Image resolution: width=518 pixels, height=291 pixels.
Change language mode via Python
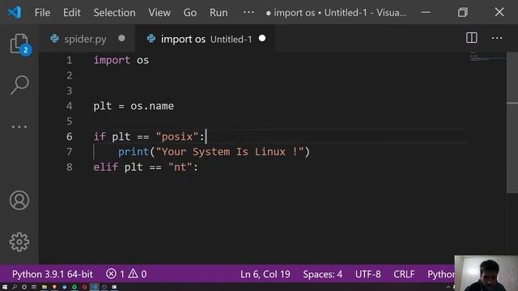point(440,274)
